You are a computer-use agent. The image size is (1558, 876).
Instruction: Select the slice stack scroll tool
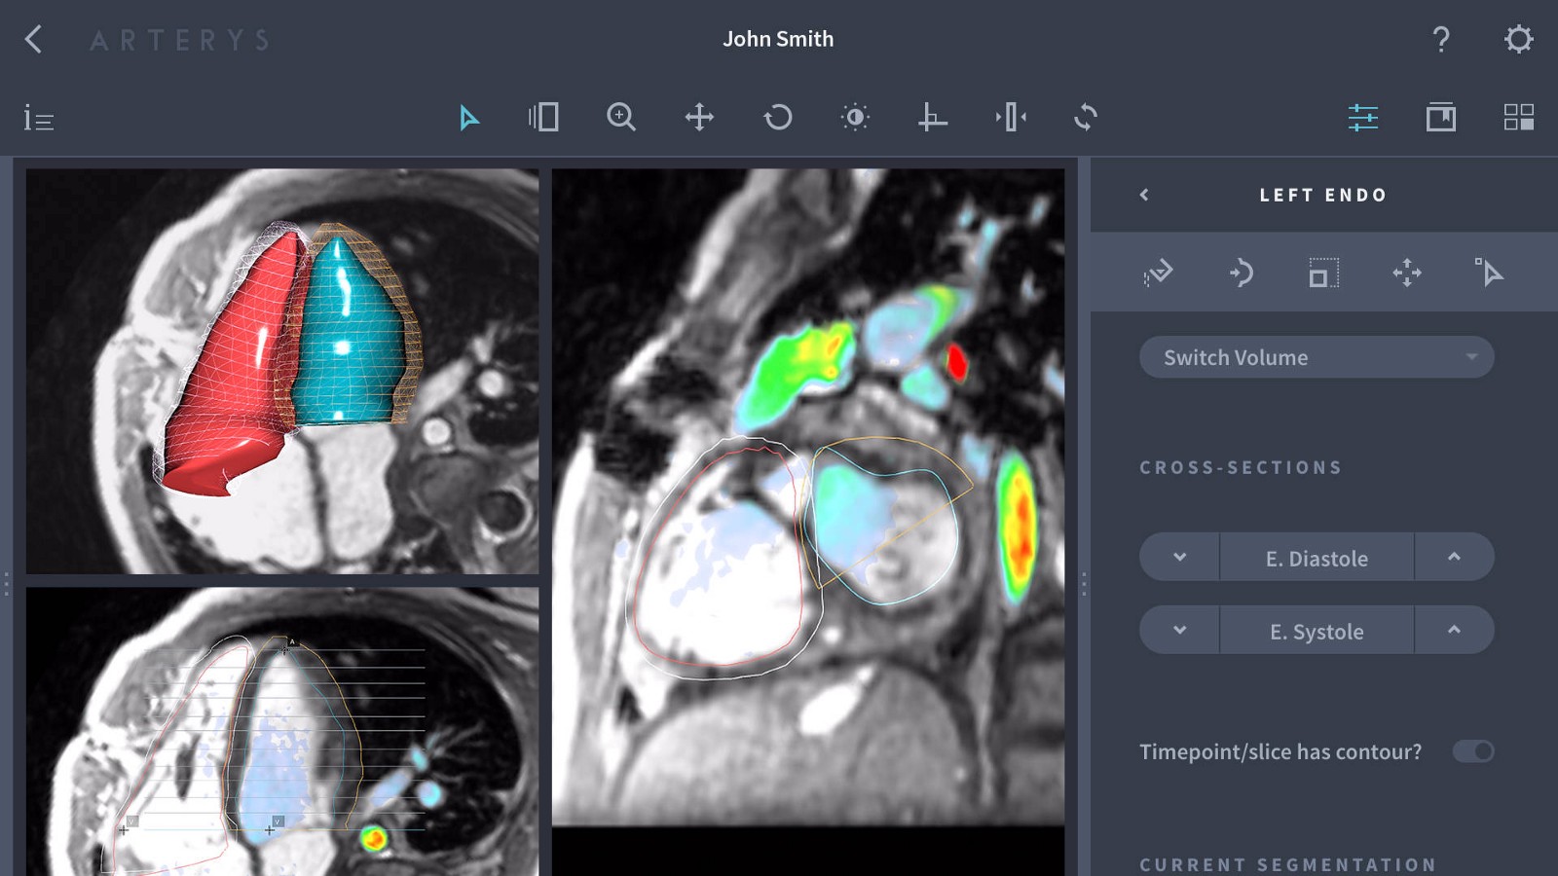[543, 118]
